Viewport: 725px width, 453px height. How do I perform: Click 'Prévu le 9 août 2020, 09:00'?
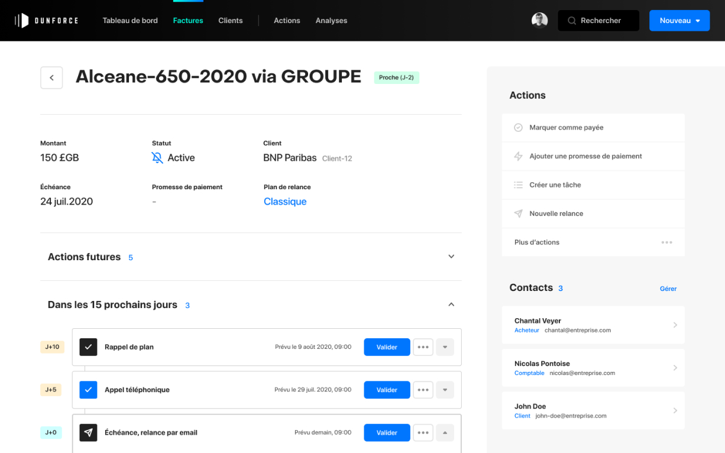tap(313, 347)
